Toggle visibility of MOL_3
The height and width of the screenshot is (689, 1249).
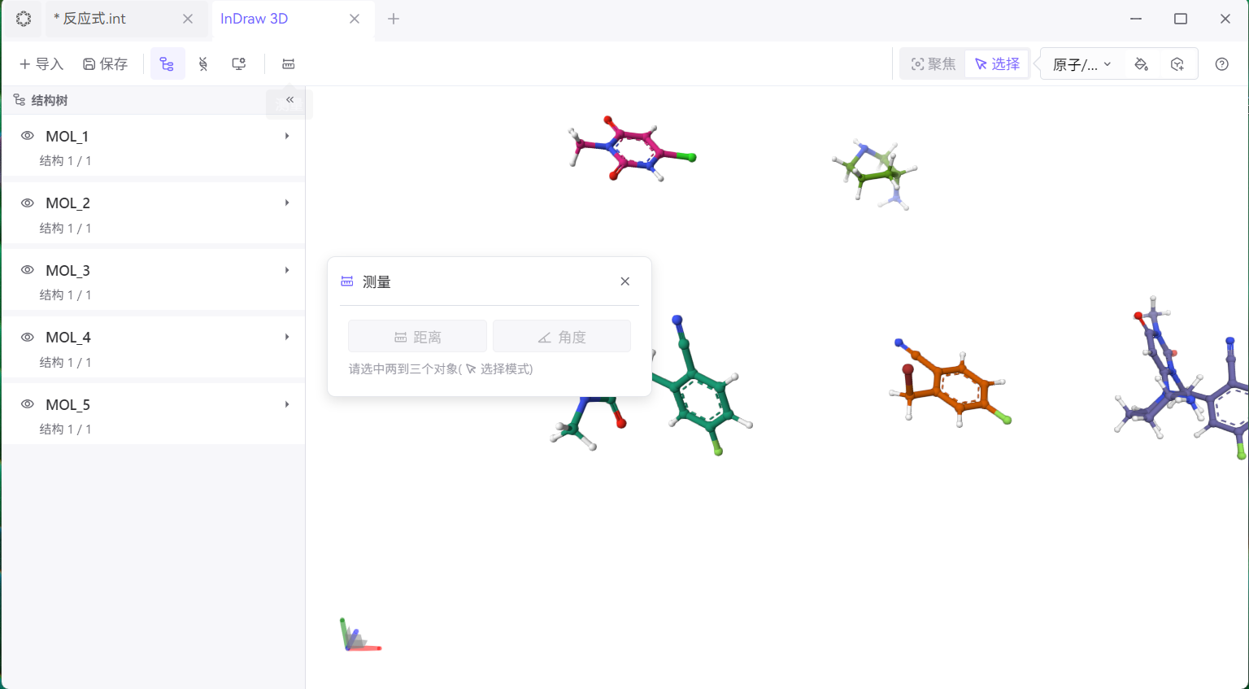pyautogui.click(x=27, y=270)
